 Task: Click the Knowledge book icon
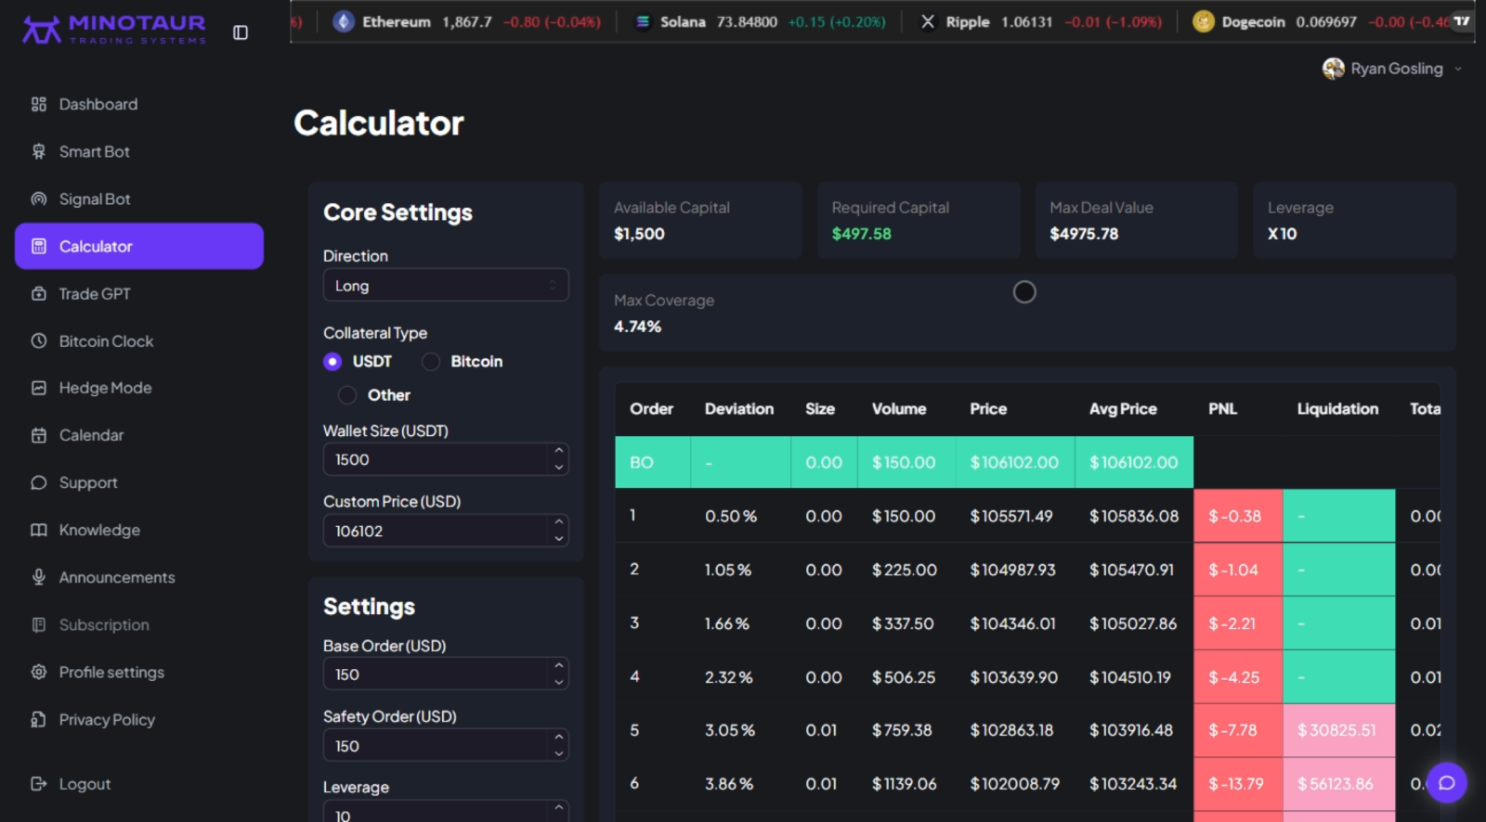pyautogui.click(x=38, y=530)
